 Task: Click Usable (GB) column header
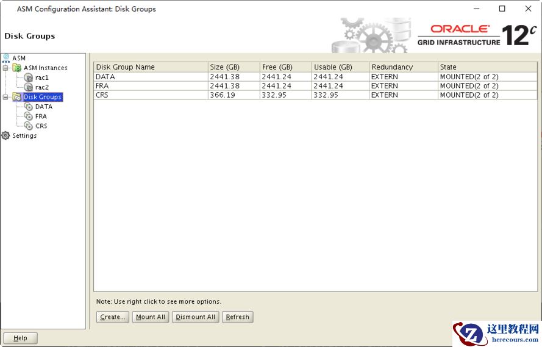(x=340, y=67)
